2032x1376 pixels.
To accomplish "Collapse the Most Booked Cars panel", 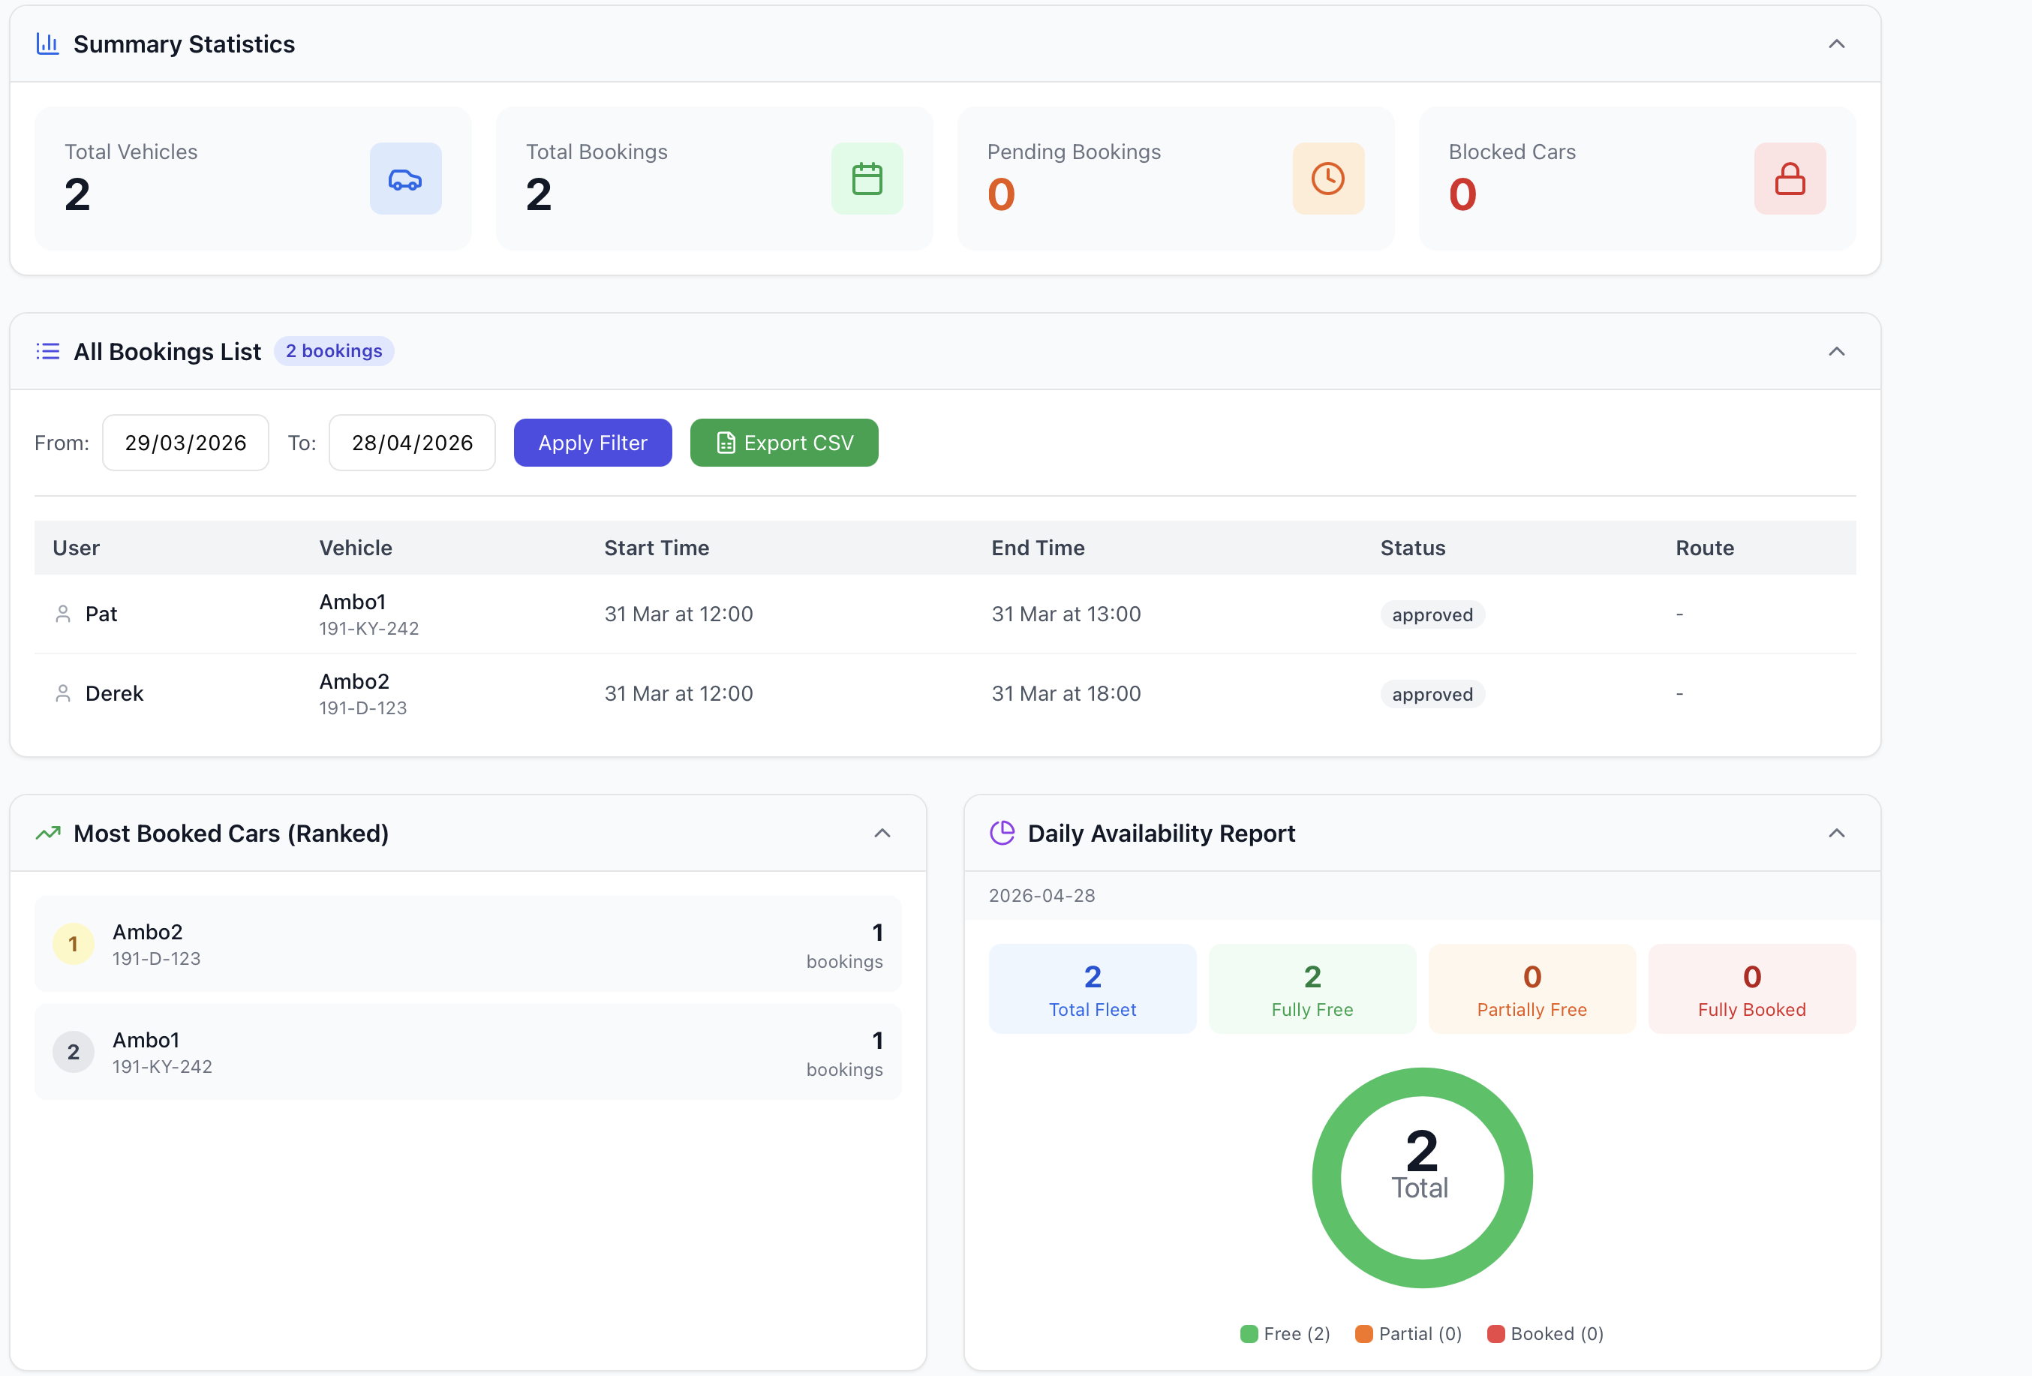I will 882,833.
